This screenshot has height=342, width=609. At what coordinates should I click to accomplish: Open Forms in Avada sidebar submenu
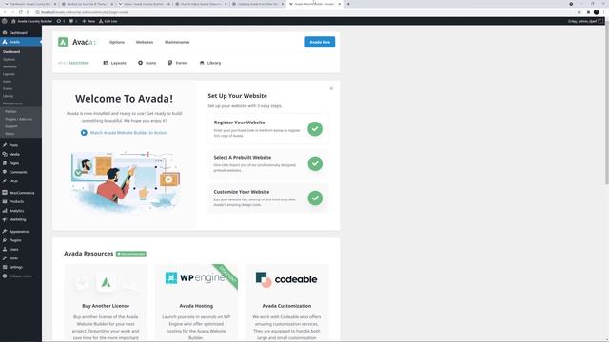[8, 88]
